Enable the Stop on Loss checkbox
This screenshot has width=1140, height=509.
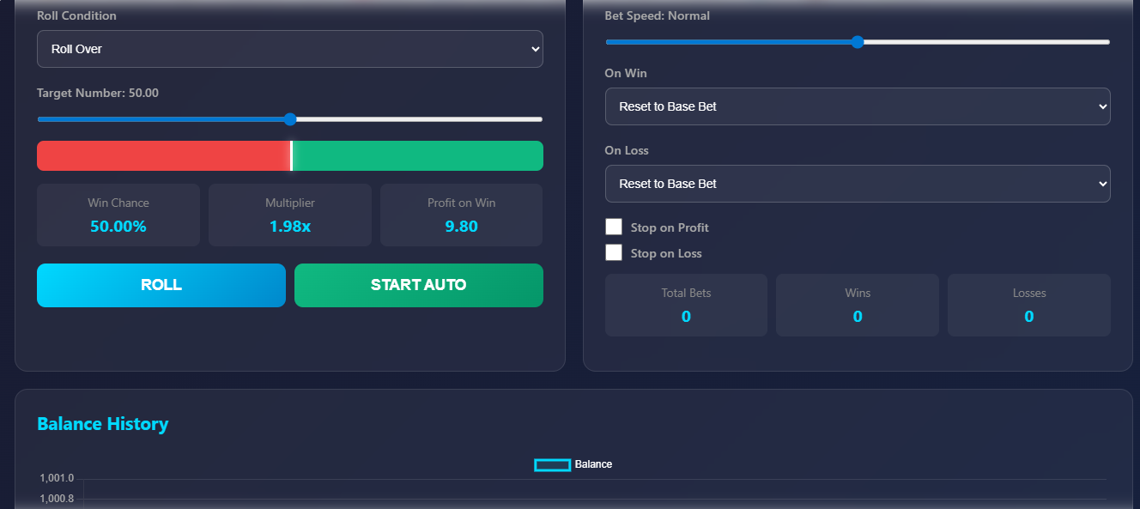point(614,253)
